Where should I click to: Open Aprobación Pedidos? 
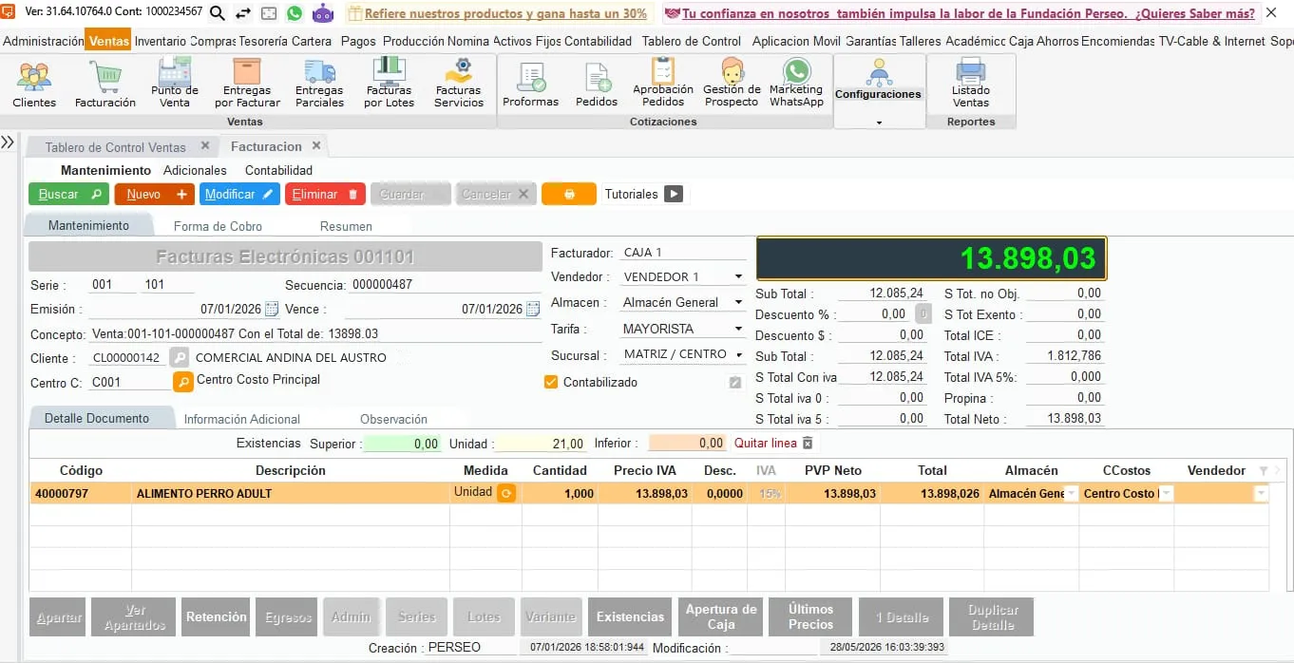663,84
